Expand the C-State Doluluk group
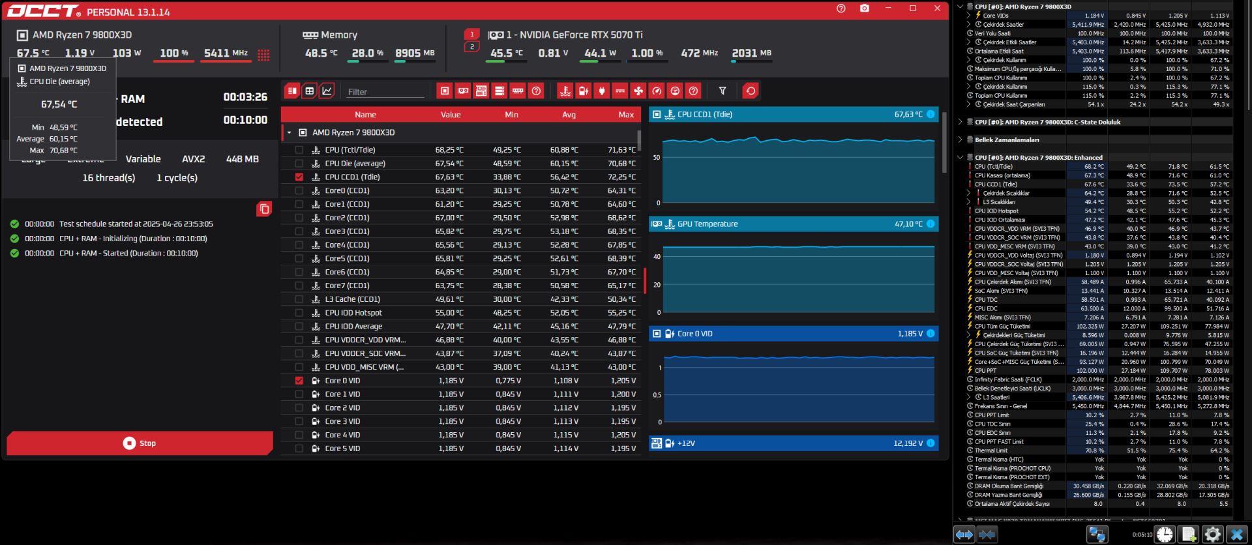Image resolution: width=1252 pixels, height=545 pixels. pyautogui.click(x=960, y=122)
